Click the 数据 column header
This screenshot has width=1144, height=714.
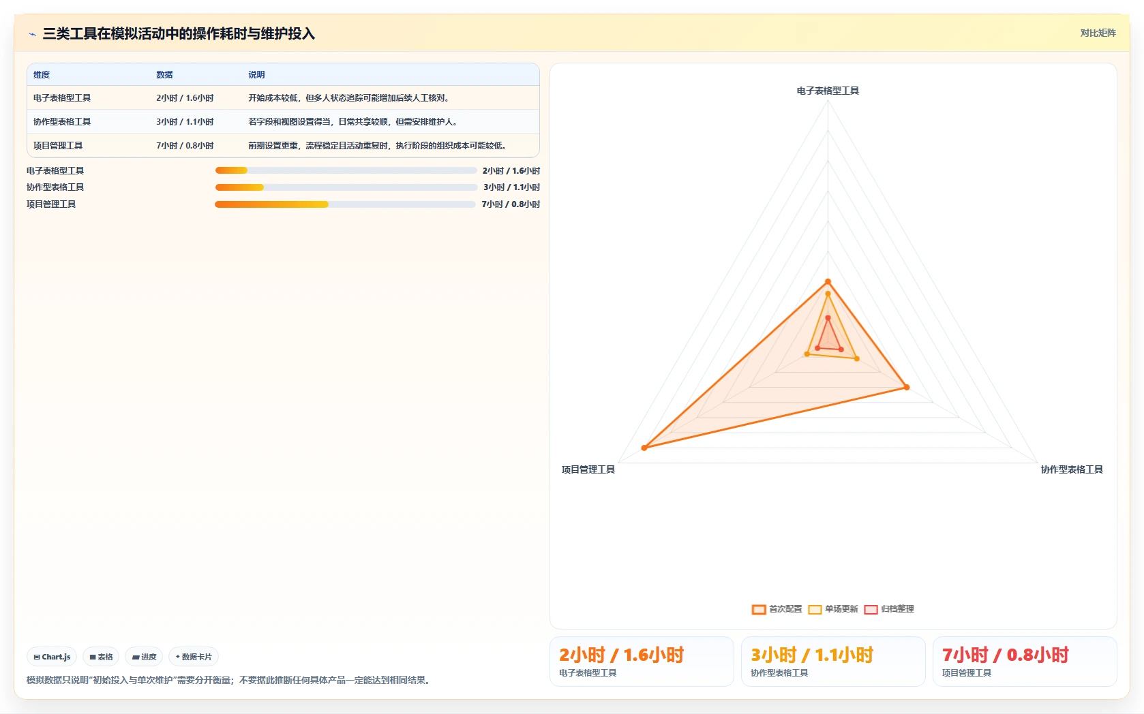[164, 75]
